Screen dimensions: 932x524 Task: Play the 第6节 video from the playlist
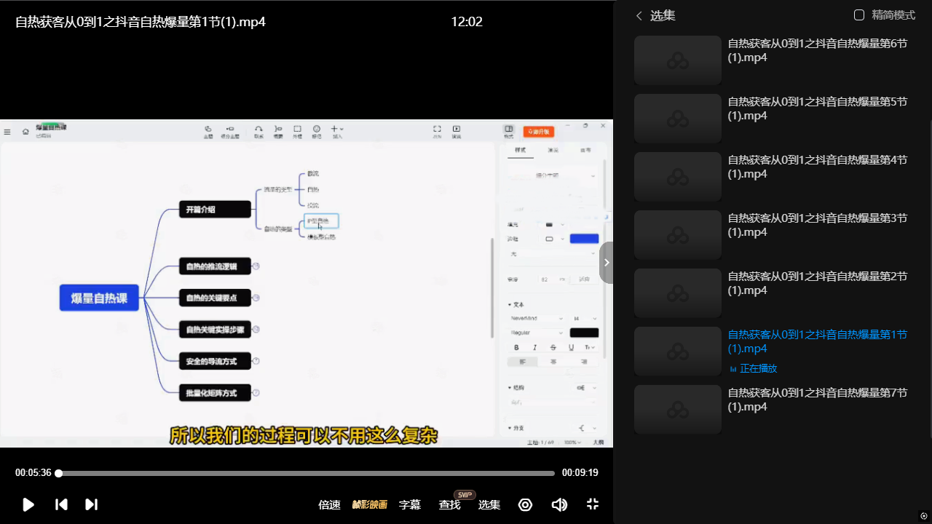point(817,50)
